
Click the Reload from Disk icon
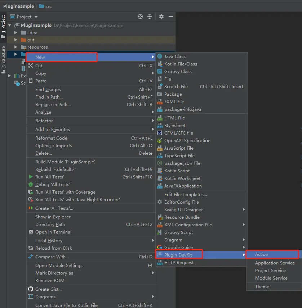pyautogui.click(x=31, y=248)
